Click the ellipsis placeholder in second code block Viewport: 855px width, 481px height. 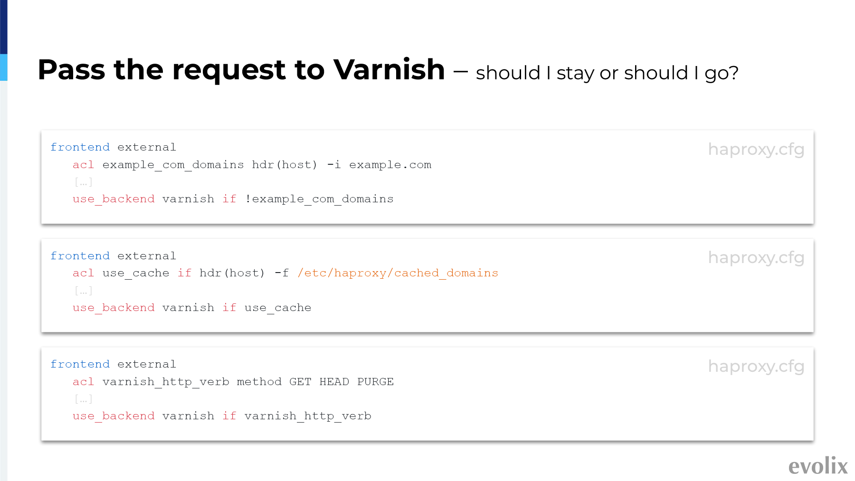point(83,291)
